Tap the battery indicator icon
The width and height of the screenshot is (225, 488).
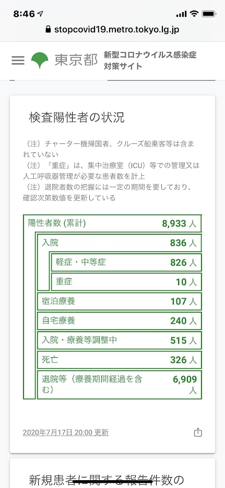209,14
